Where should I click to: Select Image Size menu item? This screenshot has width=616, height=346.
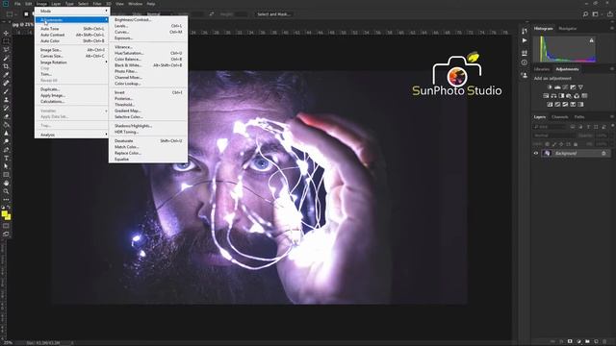click(72, 50)
